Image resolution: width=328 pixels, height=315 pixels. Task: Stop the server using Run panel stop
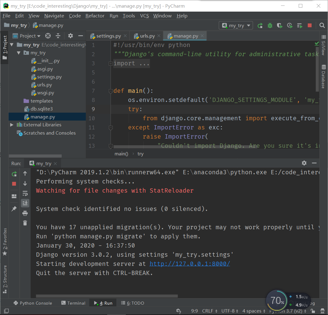pyautogui.click(x=14, y=184)
